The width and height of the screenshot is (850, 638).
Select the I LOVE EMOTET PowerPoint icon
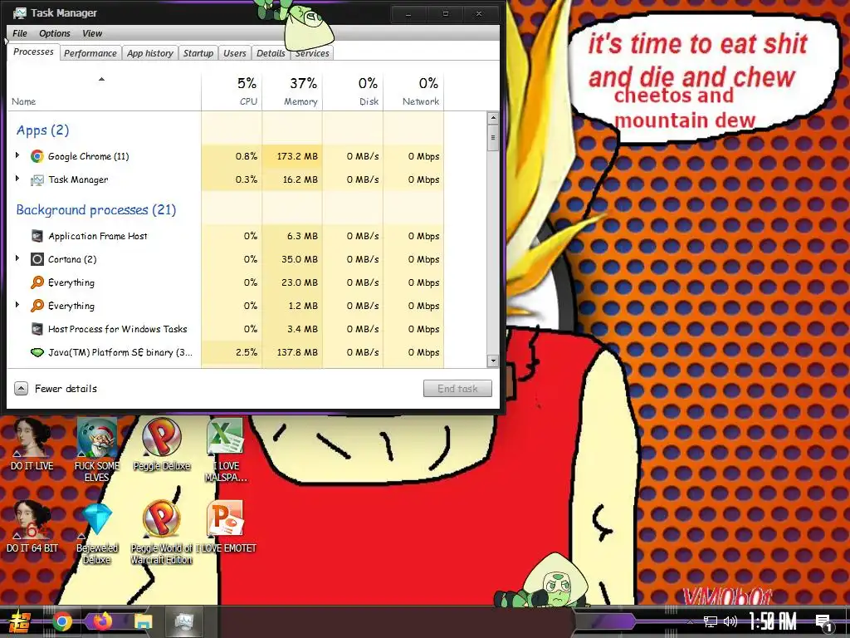point(226,526)
